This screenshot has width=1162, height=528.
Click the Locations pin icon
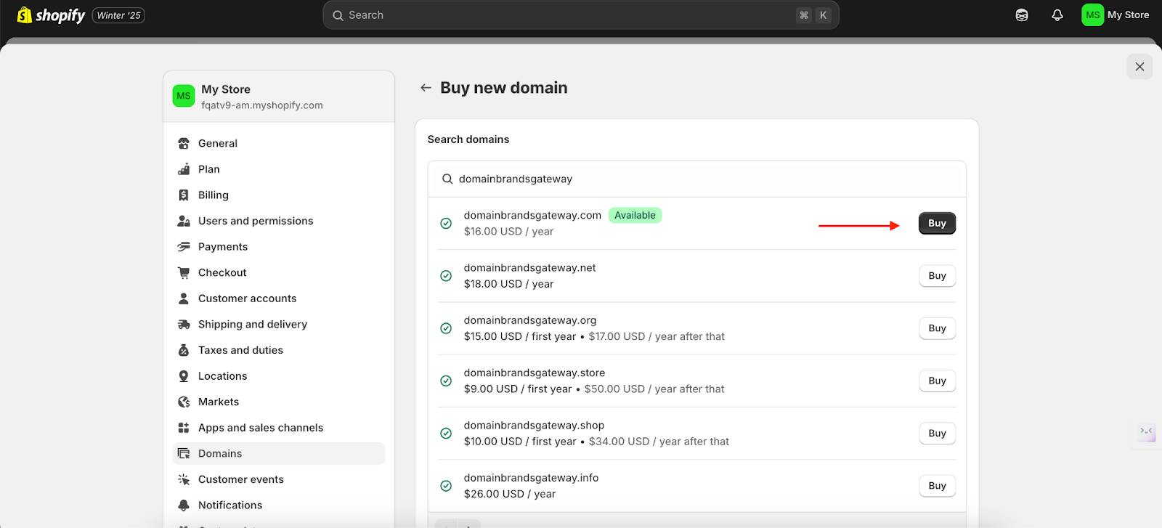[184, 376]
